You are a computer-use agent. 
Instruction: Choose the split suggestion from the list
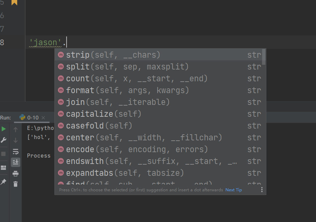[x=127, y=67]
